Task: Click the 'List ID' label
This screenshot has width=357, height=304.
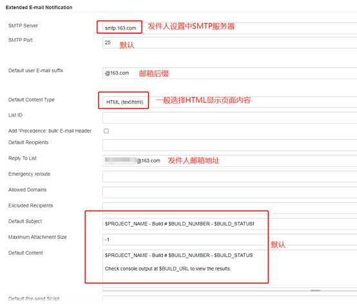Action: tap(15, 115)
